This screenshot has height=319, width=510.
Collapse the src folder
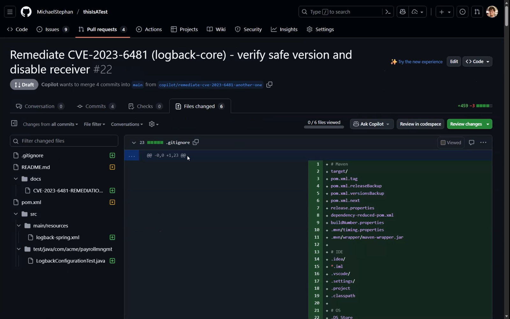point(16,214)
